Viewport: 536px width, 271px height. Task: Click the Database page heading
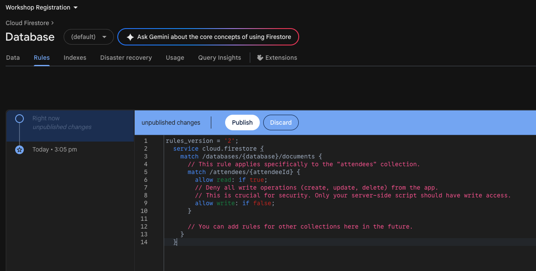click(30, 37)
